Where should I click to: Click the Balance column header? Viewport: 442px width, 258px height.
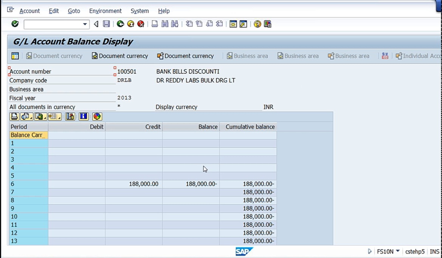(x=191, y=127)
